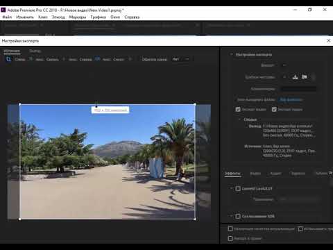Enable the Импорт в проект checkbox
This screenshot has height=250, width=333.
tap(230, 238)
